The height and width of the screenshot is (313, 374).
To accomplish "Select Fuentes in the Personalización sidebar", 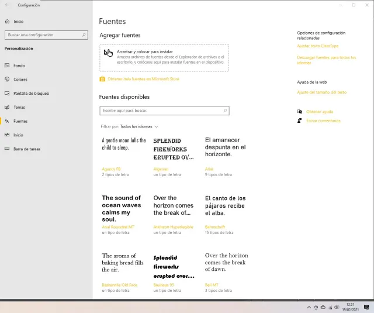I will [20, 121].
